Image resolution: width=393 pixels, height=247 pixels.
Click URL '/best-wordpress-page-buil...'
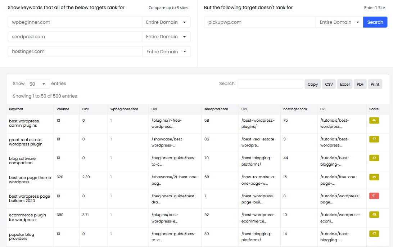[x=258, y=199]
